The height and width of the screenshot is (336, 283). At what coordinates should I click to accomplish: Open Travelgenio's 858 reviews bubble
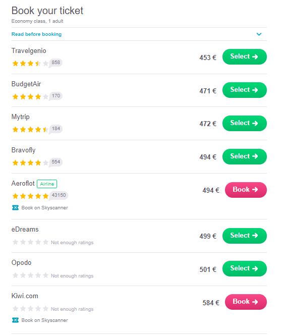tap(55, 63)
